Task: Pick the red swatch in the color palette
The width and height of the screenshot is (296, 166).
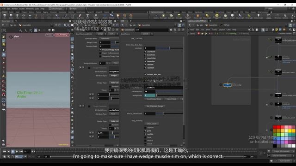Action: point(278,127)
